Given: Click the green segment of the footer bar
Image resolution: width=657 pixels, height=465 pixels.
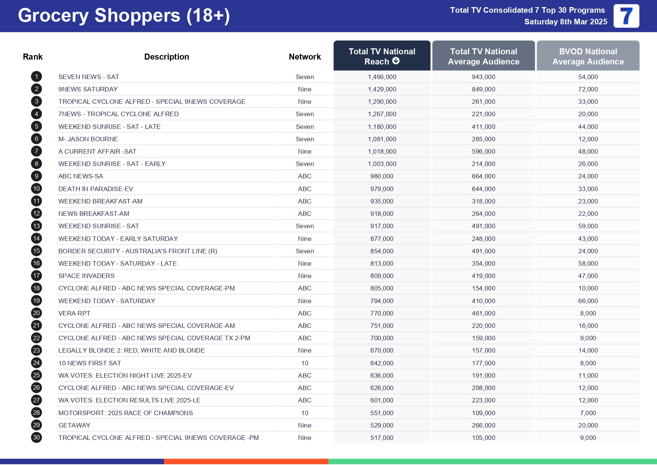Looking at the screenshot, I should [492, 461].
